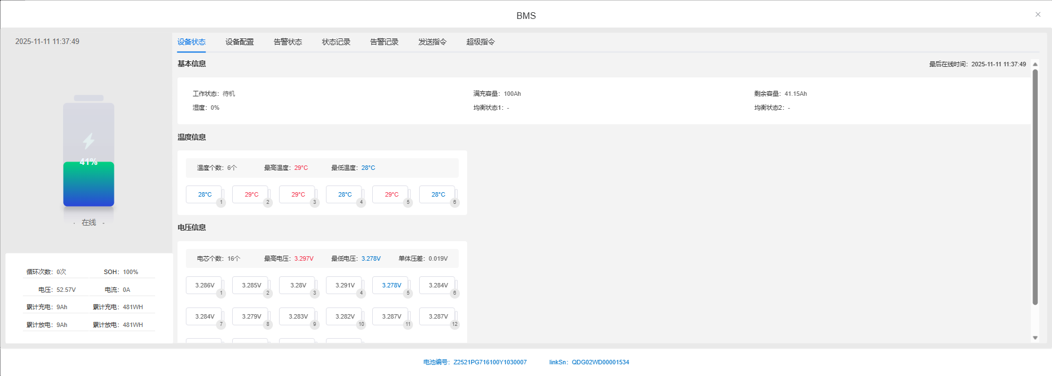Select temperature sensor 1 showing 28°C
Image resolution: width=1052 pixels, height=376 pixels.
pyautogui.click(x=204, y=194)
